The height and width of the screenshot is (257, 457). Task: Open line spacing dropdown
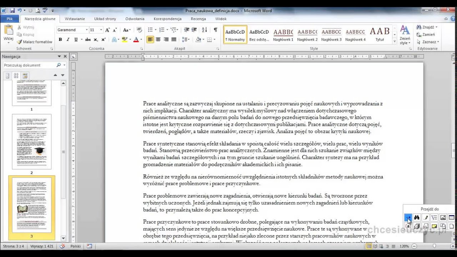click(x=186, y=40)
